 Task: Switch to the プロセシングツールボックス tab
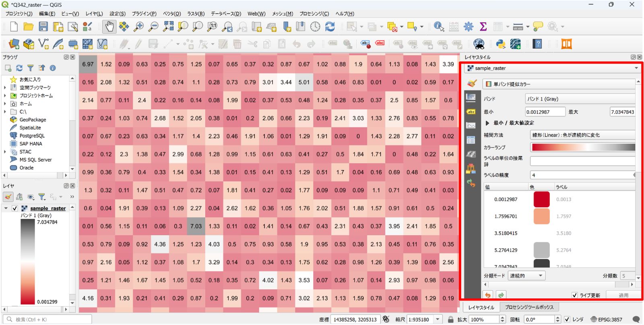point(529,307)
